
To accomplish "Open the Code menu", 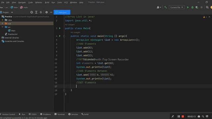I will pos(30,2).
